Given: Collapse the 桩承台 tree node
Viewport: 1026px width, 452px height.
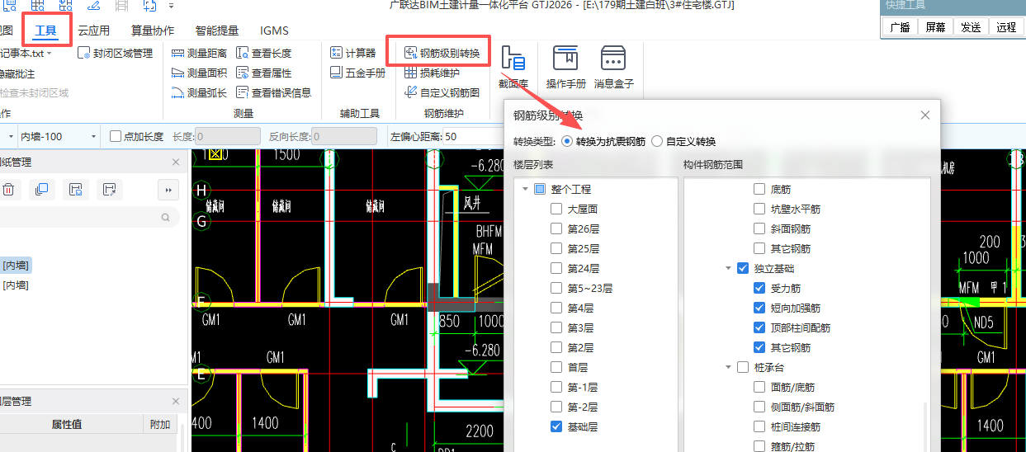Looking at the screenshot, I should point(728,367).
